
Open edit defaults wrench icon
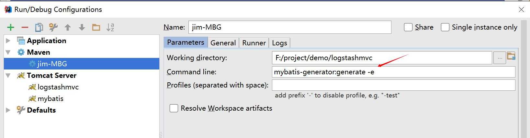53,28
